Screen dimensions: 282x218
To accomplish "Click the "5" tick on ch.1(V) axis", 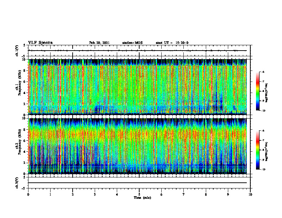I will [25, 46].
